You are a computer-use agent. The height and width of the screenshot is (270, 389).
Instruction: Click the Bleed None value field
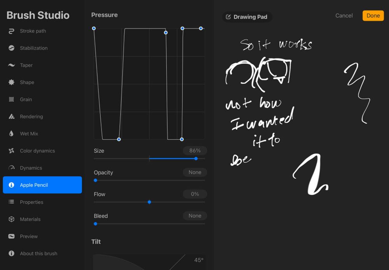[195, 216]
